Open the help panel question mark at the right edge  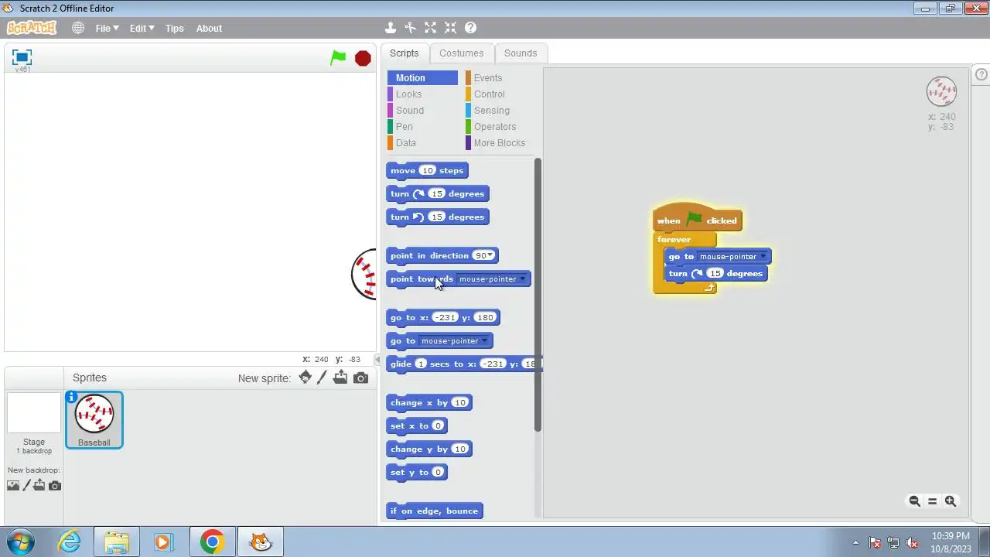pos(981,74)
